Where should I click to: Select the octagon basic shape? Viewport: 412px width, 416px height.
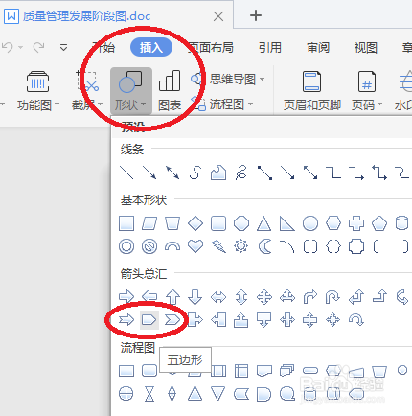[241, 223]
